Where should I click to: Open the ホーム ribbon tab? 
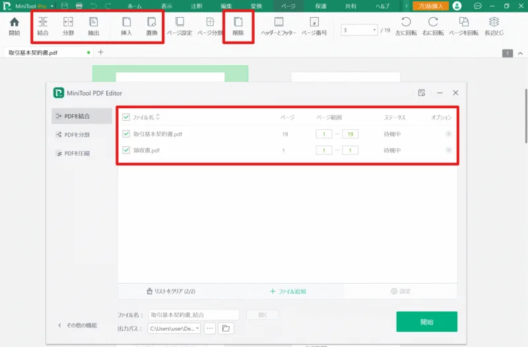coord(135,6)
